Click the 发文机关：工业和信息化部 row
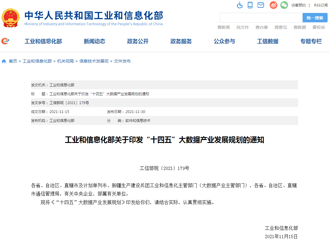 164,85
